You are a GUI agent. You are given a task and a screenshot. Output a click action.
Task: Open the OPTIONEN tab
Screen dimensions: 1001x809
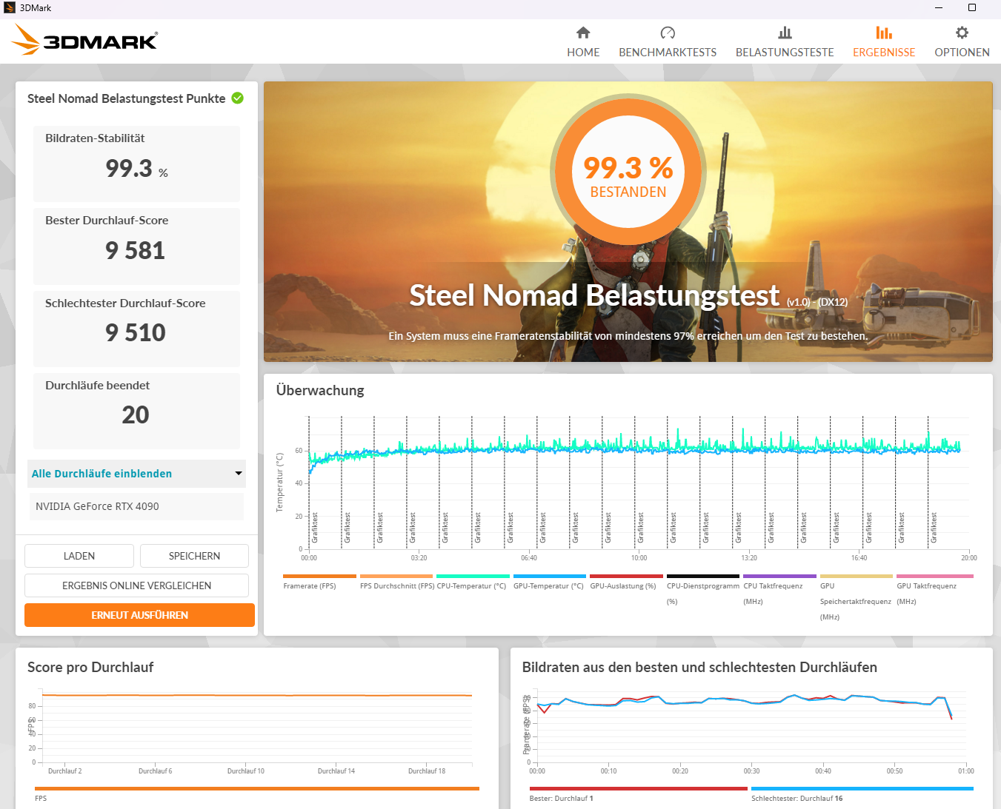962,42
